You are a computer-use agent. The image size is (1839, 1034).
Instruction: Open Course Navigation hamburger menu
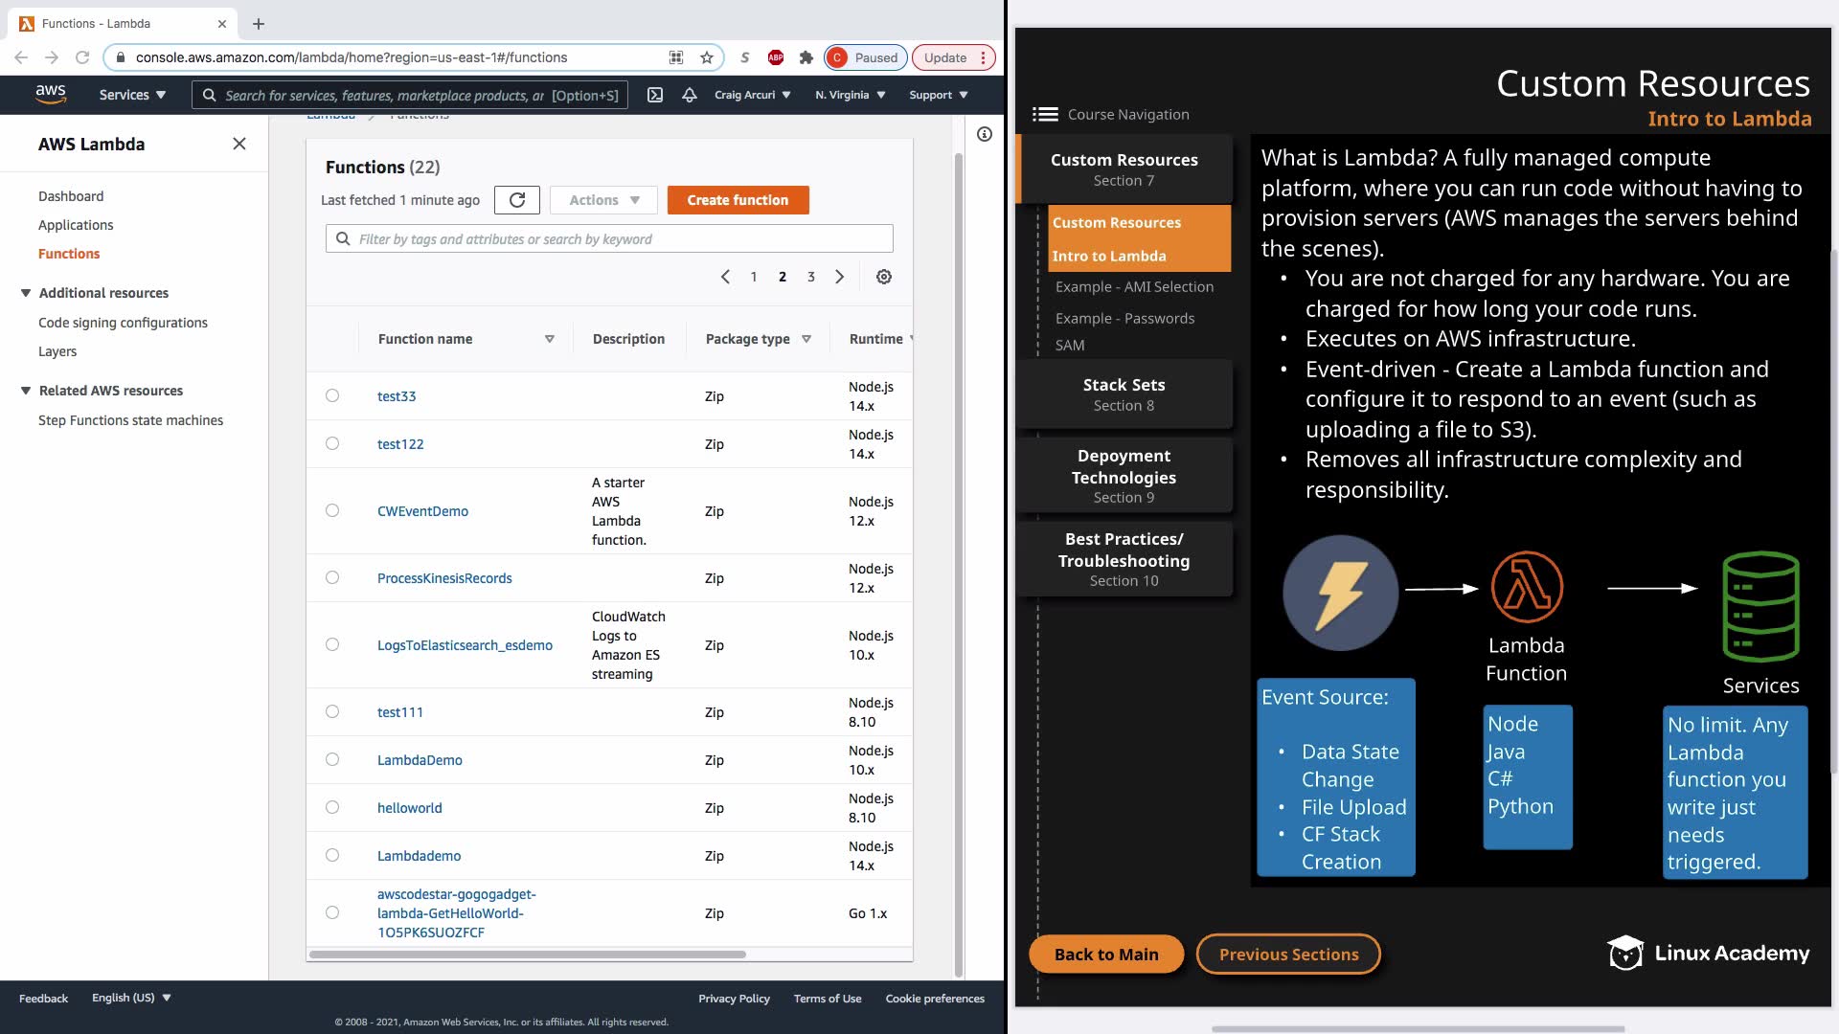point(1045,115)
